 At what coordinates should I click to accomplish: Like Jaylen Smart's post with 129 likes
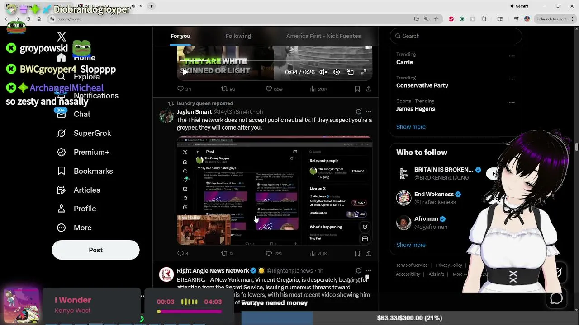(273, 254)
